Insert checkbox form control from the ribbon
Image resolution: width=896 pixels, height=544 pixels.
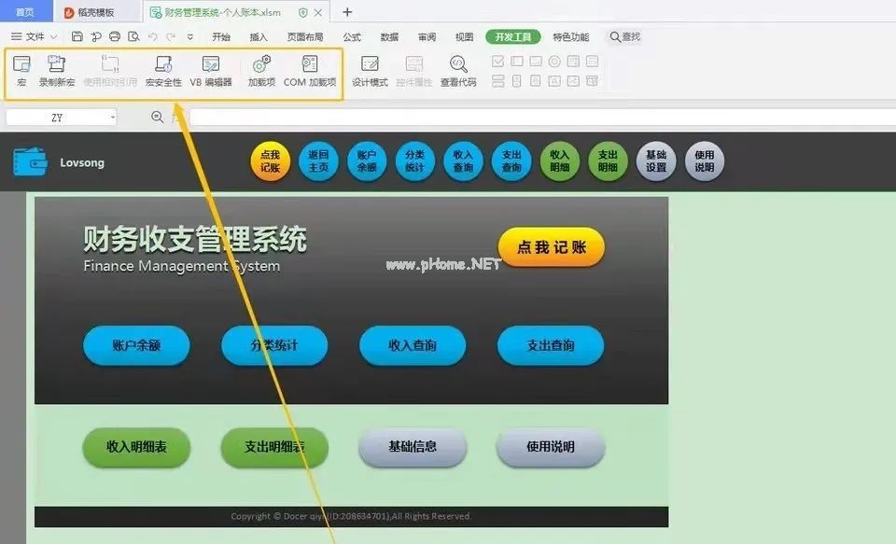tap(498, 62)
